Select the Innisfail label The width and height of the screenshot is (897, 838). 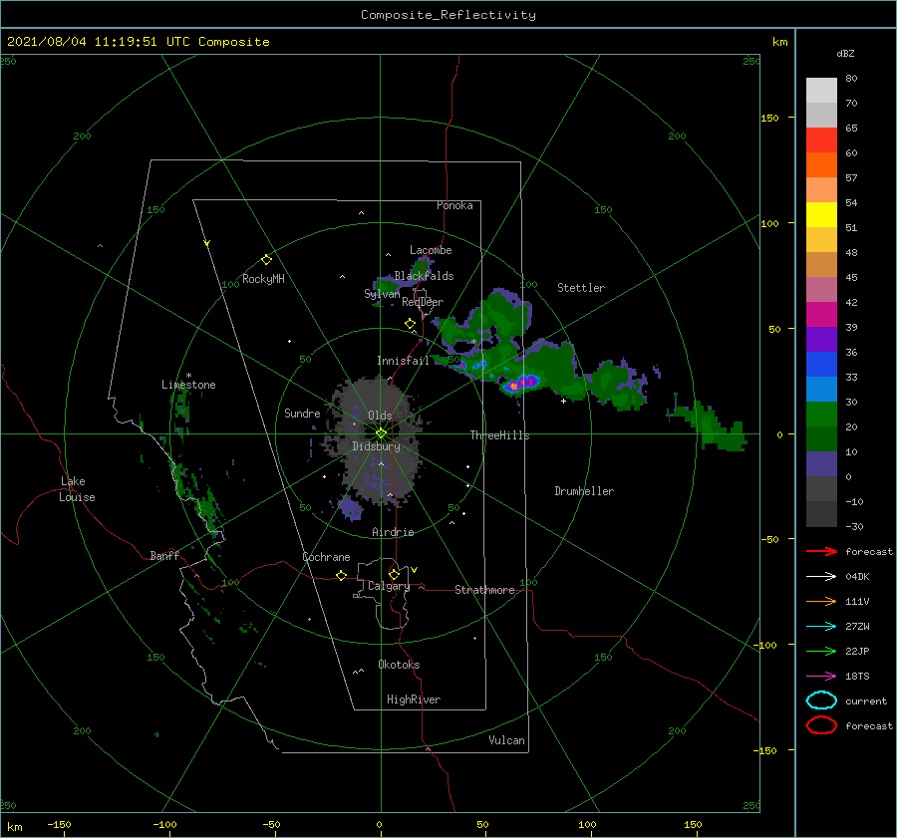(x=403, y=361)
